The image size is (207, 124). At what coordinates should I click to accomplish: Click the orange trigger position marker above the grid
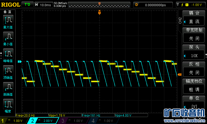pos(99,12)
